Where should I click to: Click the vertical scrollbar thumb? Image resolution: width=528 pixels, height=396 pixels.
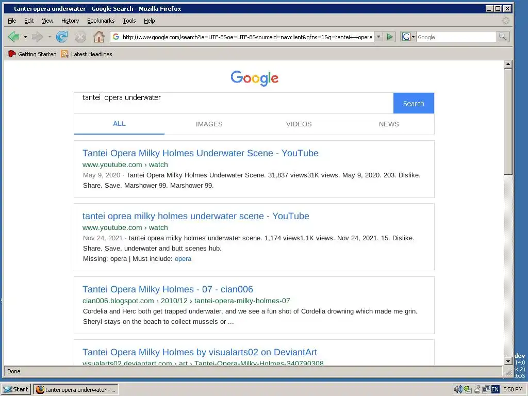pyautogui.click(x=508, y=122)
